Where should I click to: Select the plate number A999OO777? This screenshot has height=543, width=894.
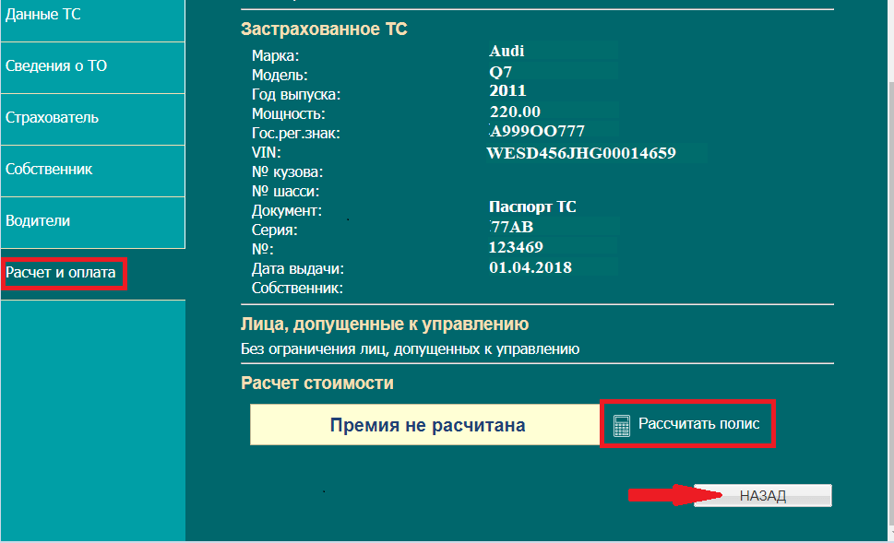(537, 132)
